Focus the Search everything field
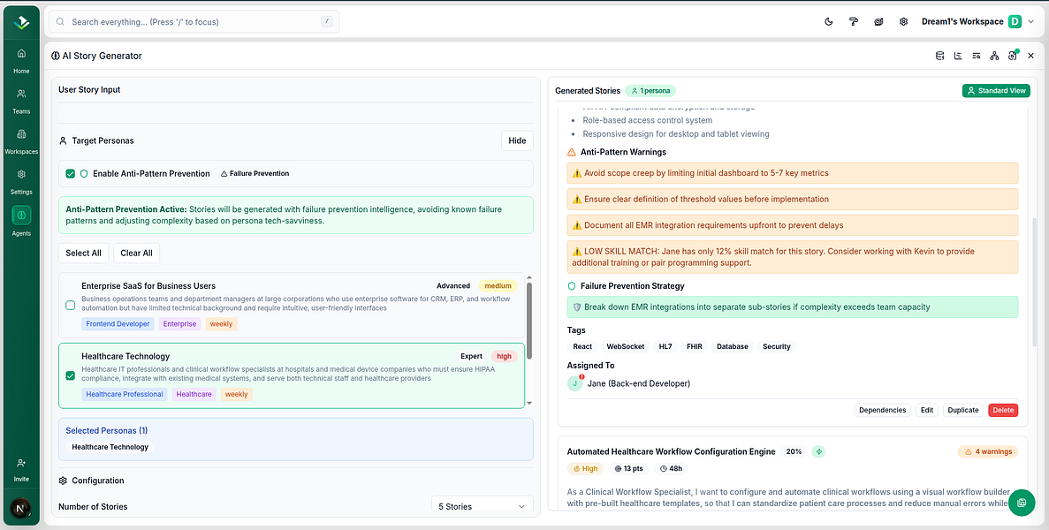The height and width of the screenshot is (530, 1049). [x=194, y=21]
